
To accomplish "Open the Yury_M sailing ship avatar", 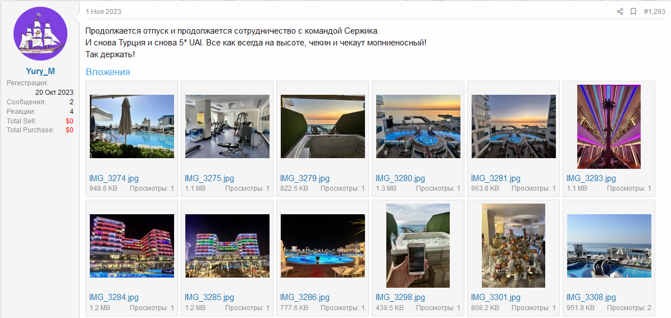I will (x=40, y=33).
